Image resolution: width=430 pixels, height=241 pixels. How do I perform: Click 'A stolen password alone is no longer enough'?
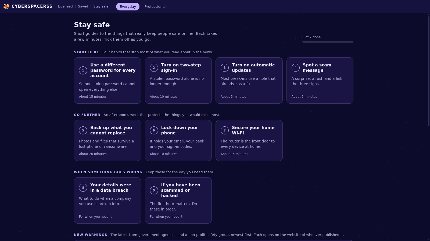177,81
